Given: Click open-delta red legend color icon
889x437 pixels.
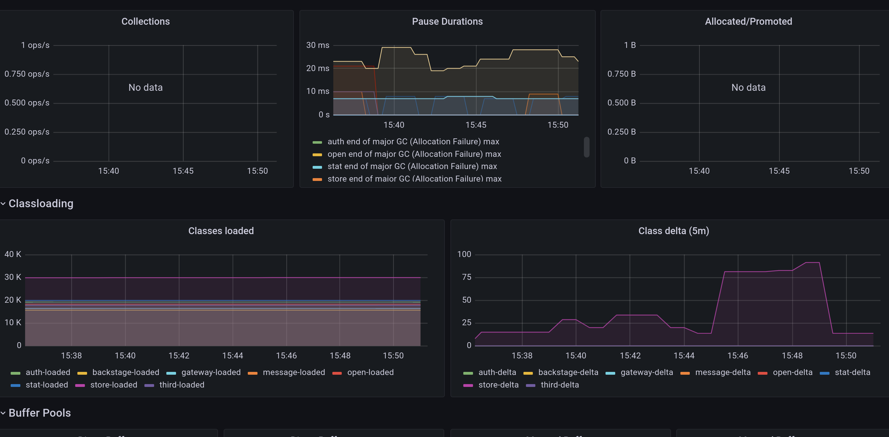Looking at the screenshot, I should point(762,373).
